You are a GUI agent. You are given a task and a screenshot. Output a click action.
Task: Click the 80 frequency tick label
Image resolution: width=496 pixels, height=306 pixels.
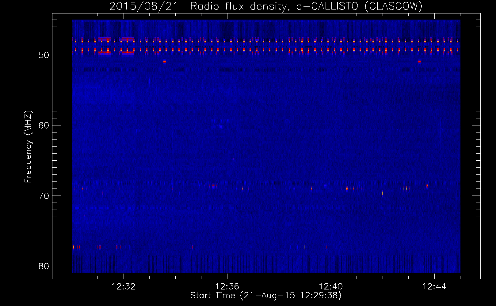pyautogui.click(x=44, y=266)
